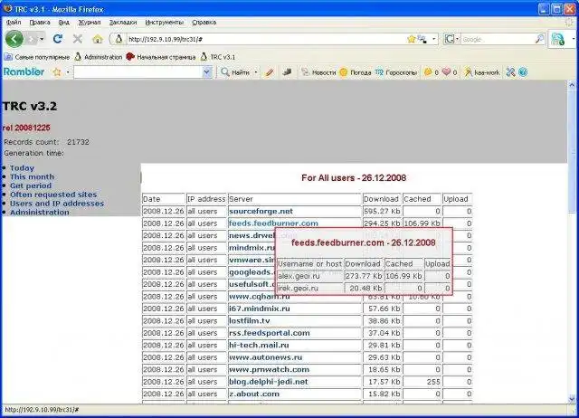
Task: Open Погода weather button
Action: pos(355,72)
